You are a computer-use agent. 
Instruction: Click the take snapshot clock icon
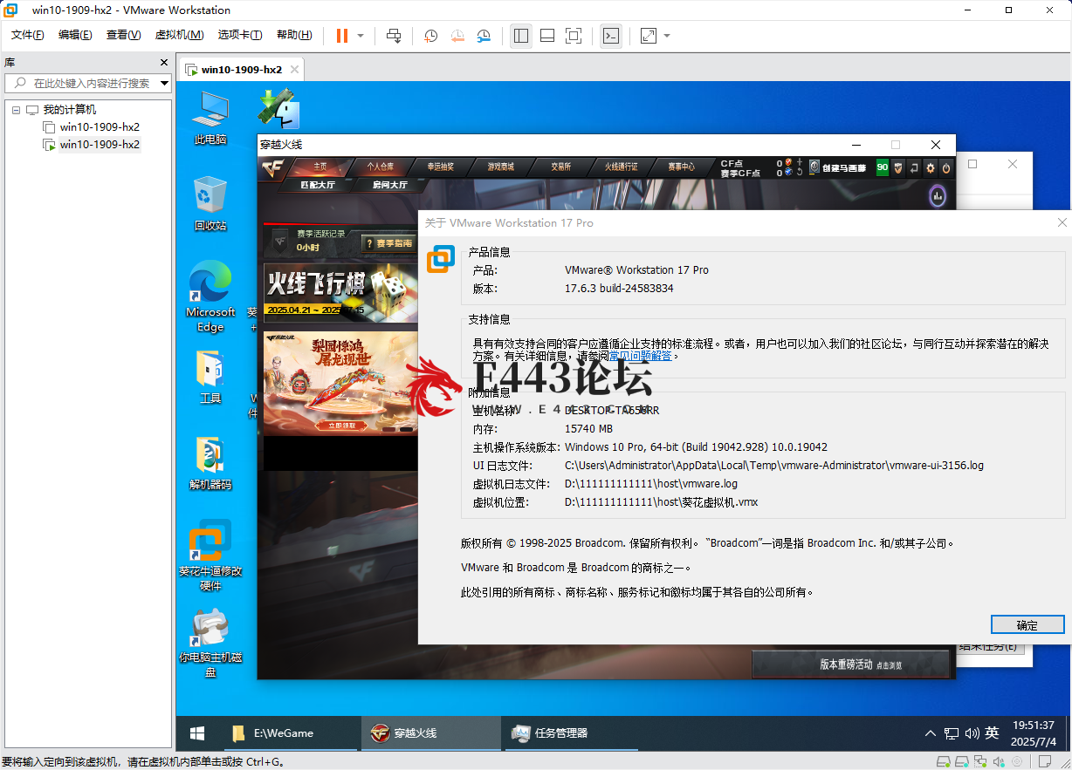click(x=431, y=36)
